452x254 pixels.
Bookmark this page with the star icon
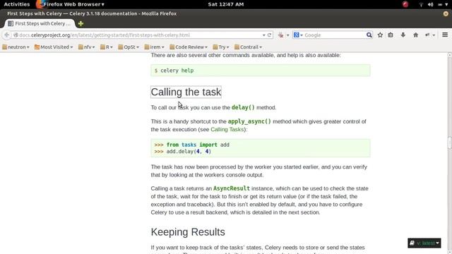coord(380,35)
